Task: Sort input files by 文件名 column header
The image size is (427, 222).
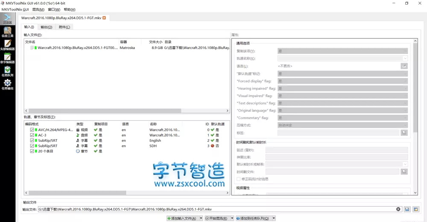Action: click(72, 42)
